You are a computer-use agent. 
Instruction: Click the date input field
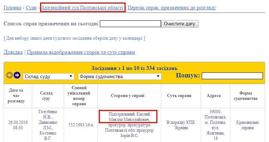tap(130, 24)
